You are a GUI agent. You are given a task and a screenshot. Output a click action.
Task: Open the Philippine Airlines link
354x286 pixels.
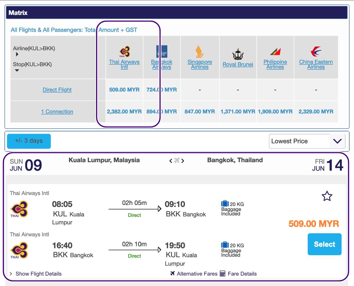(275, 64)
